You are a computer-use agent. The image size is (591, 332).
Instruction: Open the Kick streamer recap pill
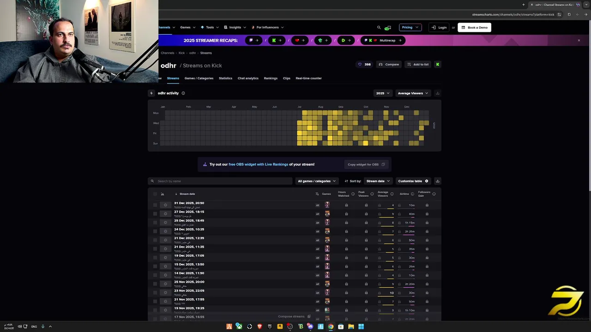pos(276,40)
